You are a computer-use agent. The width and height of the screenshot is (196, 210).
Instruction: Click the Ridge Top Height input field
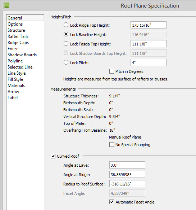pos(149,25)
